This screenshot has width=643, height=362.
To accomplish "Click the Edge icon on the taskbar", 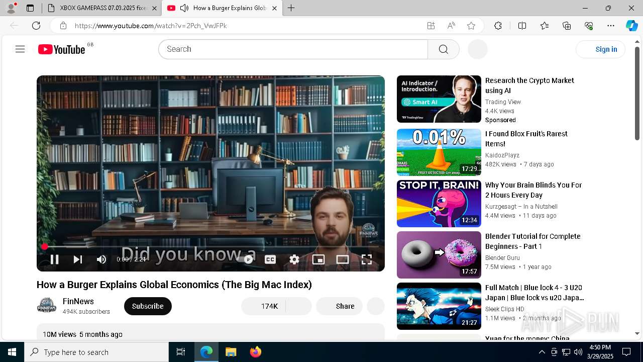I will (x=206, y=352).
